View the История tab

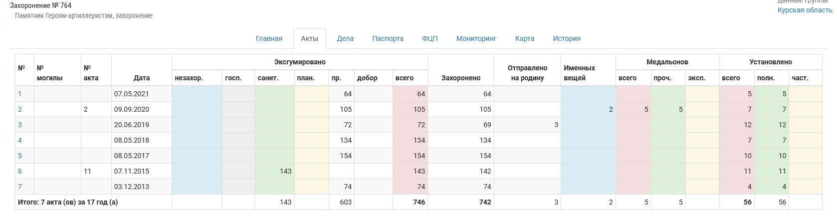[x=567, y=38]
